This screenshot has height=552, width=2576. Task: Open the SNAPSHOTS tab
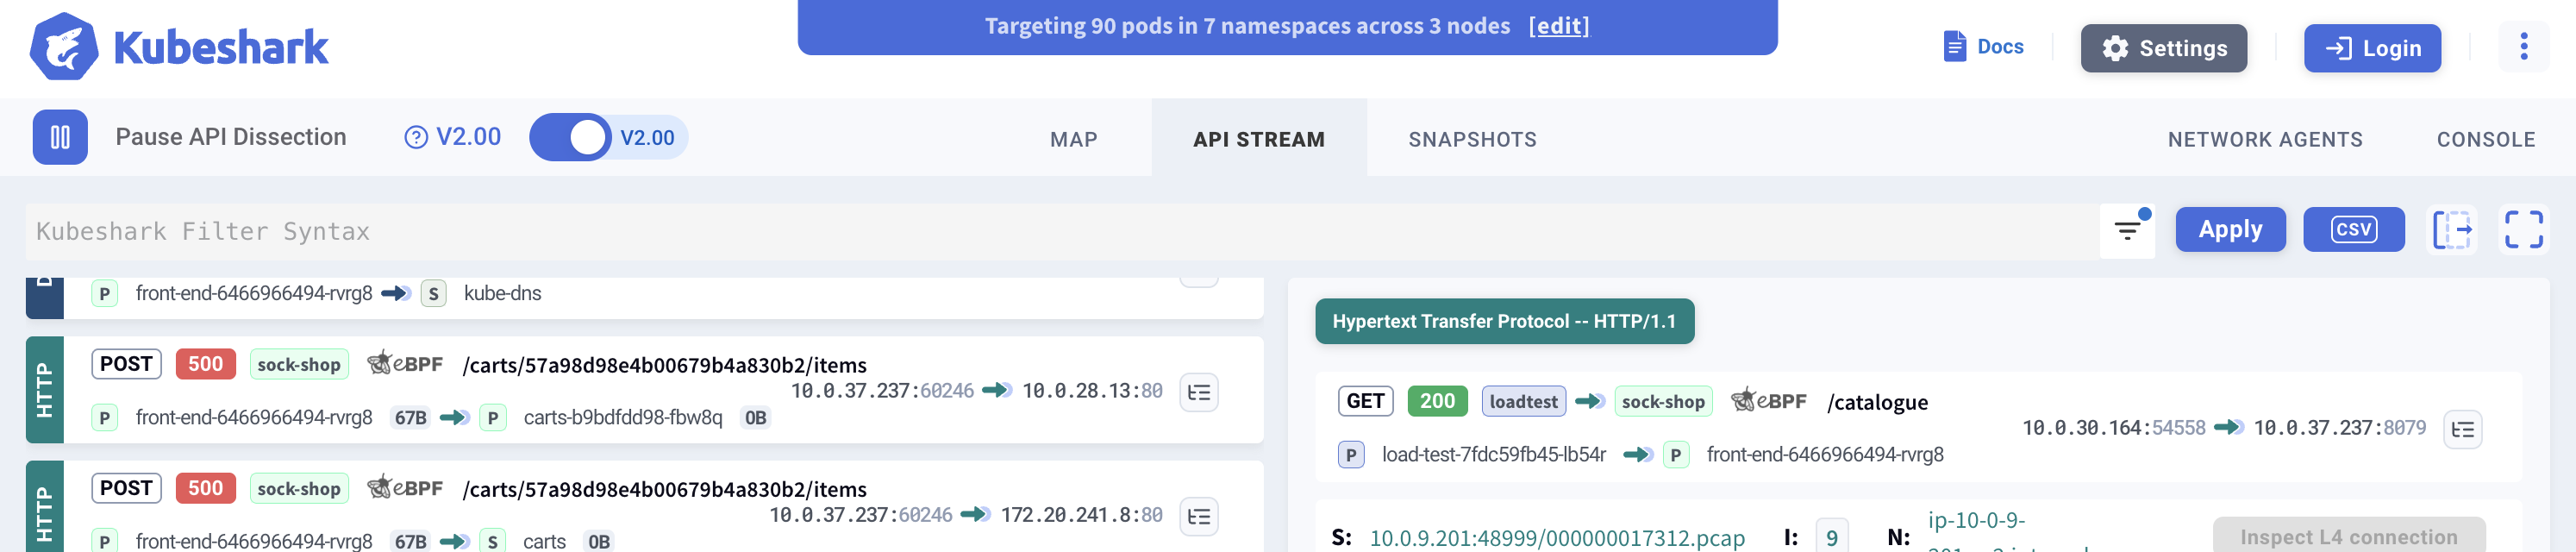[1472, 139]
